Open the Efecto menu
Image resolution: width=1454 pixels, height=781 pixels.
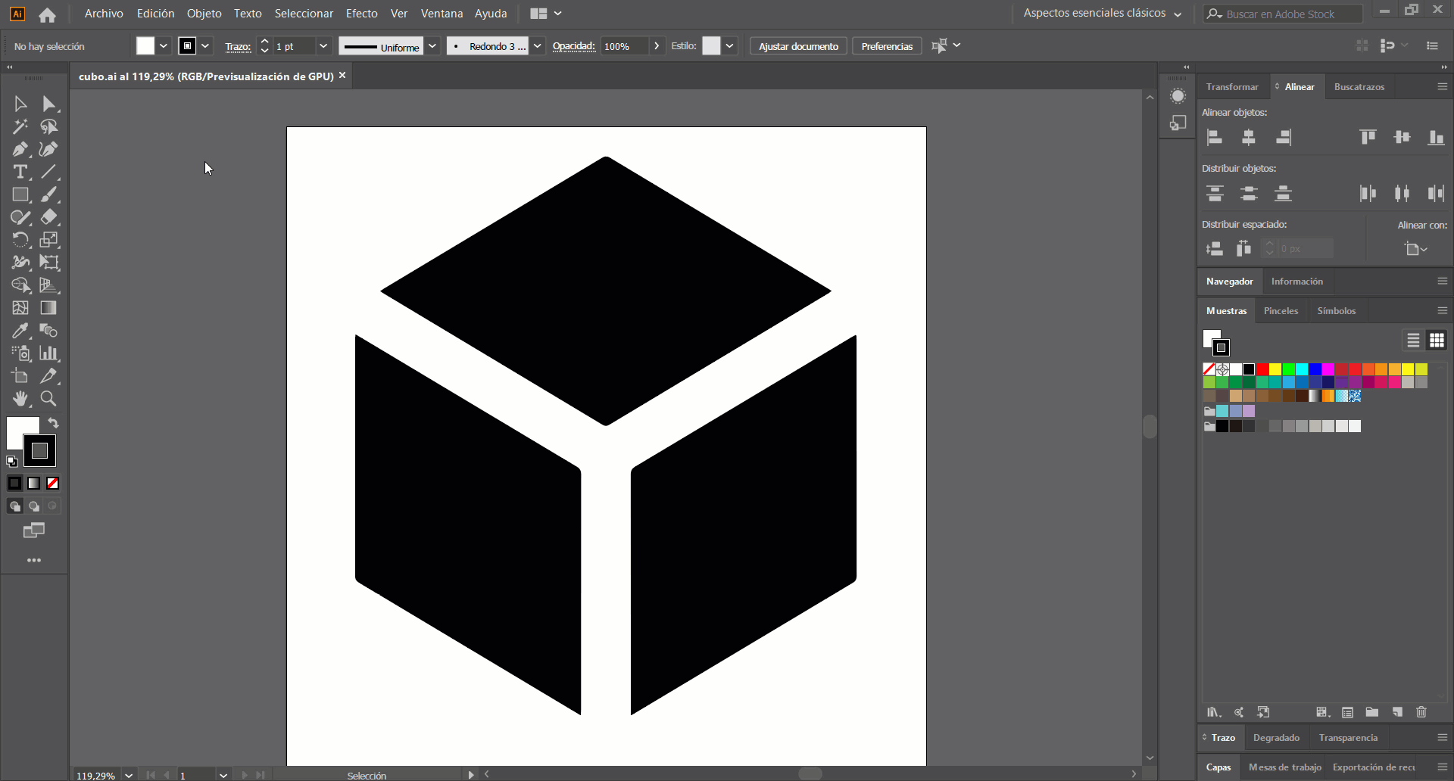pos(361,14)
